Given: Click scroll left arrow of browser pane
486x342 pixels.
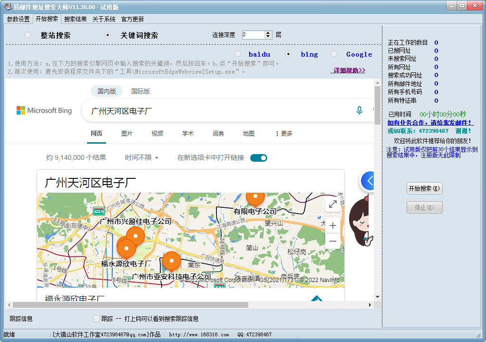Looking at the screenshot, I should (x=9, y=305).
